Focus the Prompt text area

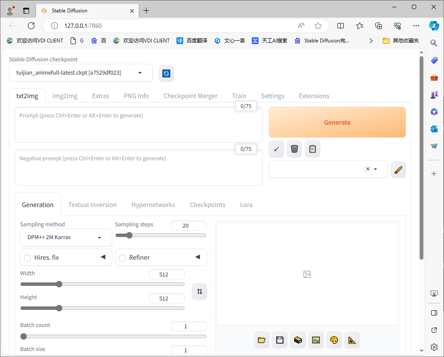139,125
